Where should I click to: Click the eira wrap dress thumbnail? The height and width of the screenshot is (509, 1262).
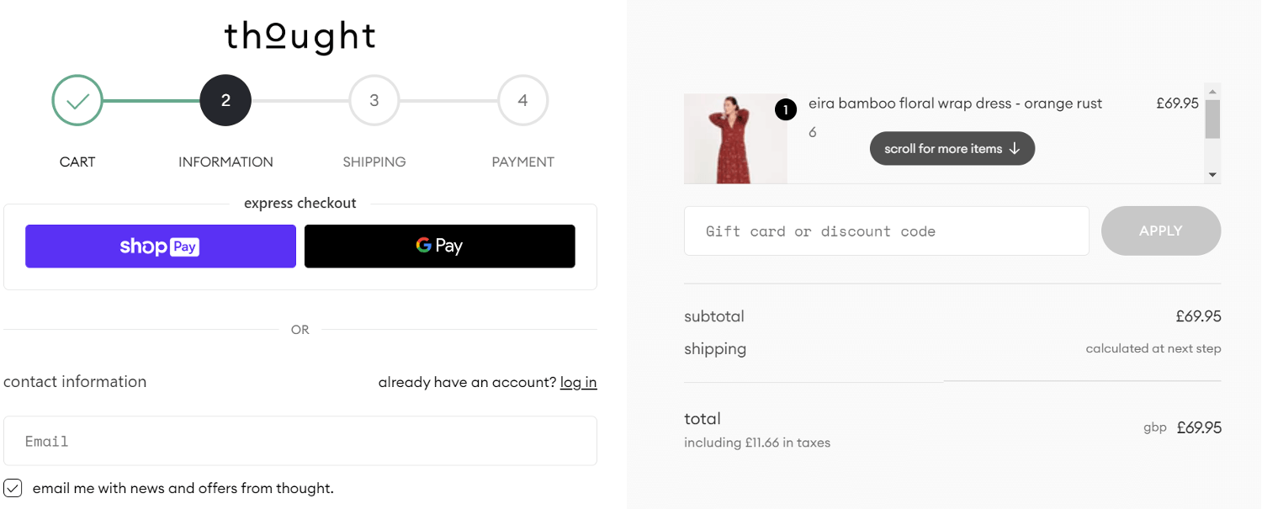735,138
